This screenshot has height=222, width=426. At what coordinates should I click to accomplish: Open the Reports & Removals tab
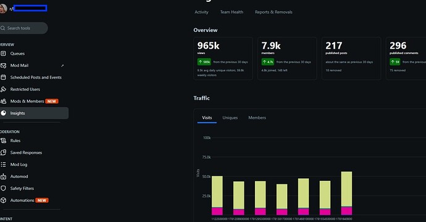274,12
